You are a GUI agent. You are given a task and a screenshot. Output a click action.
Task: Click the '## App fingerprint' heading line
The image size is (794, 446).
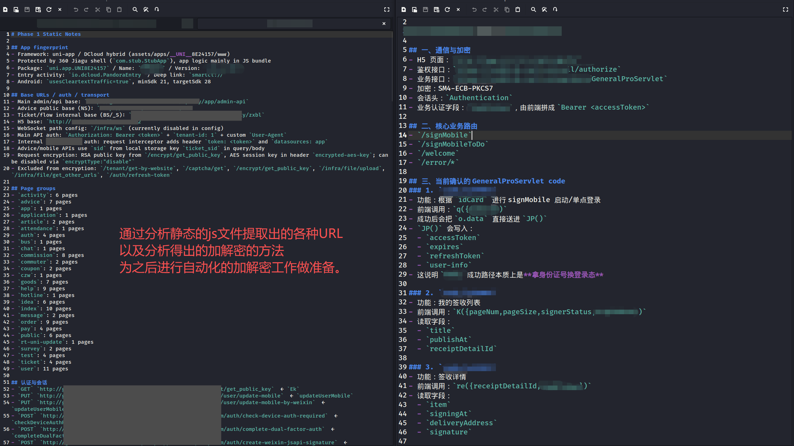(x=40, y=47)
